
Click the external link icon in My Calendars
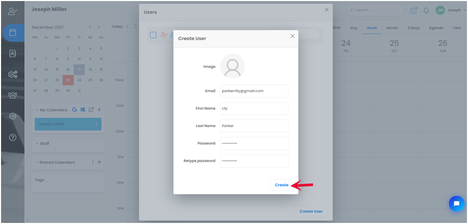pyautogui.click(x=91, y=109)
